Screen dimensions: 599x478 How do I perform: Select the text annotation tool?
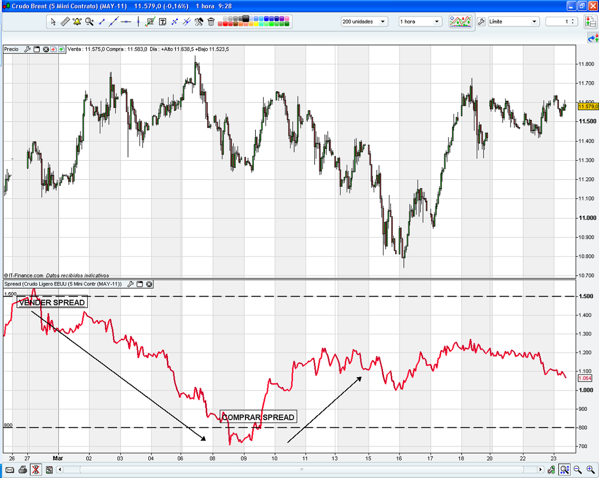[162, 22]
